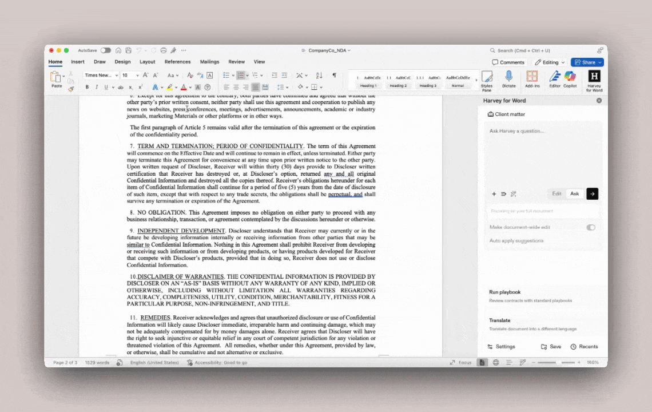Click the Format Painter brush icon

coord(71,89)
